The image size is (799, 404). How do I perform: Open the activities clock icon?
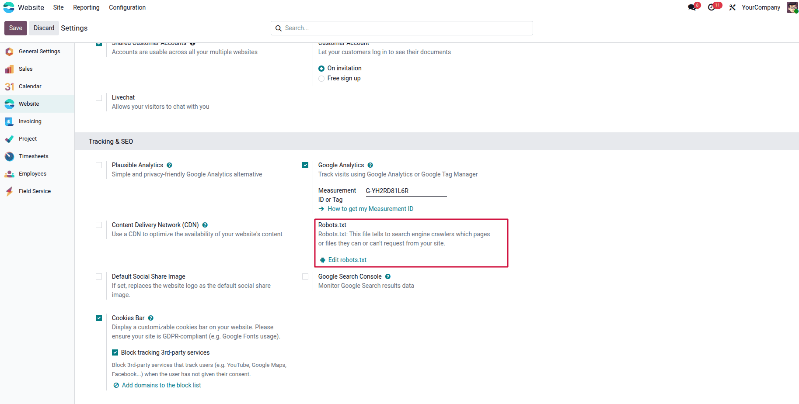[x=712, y=7]
